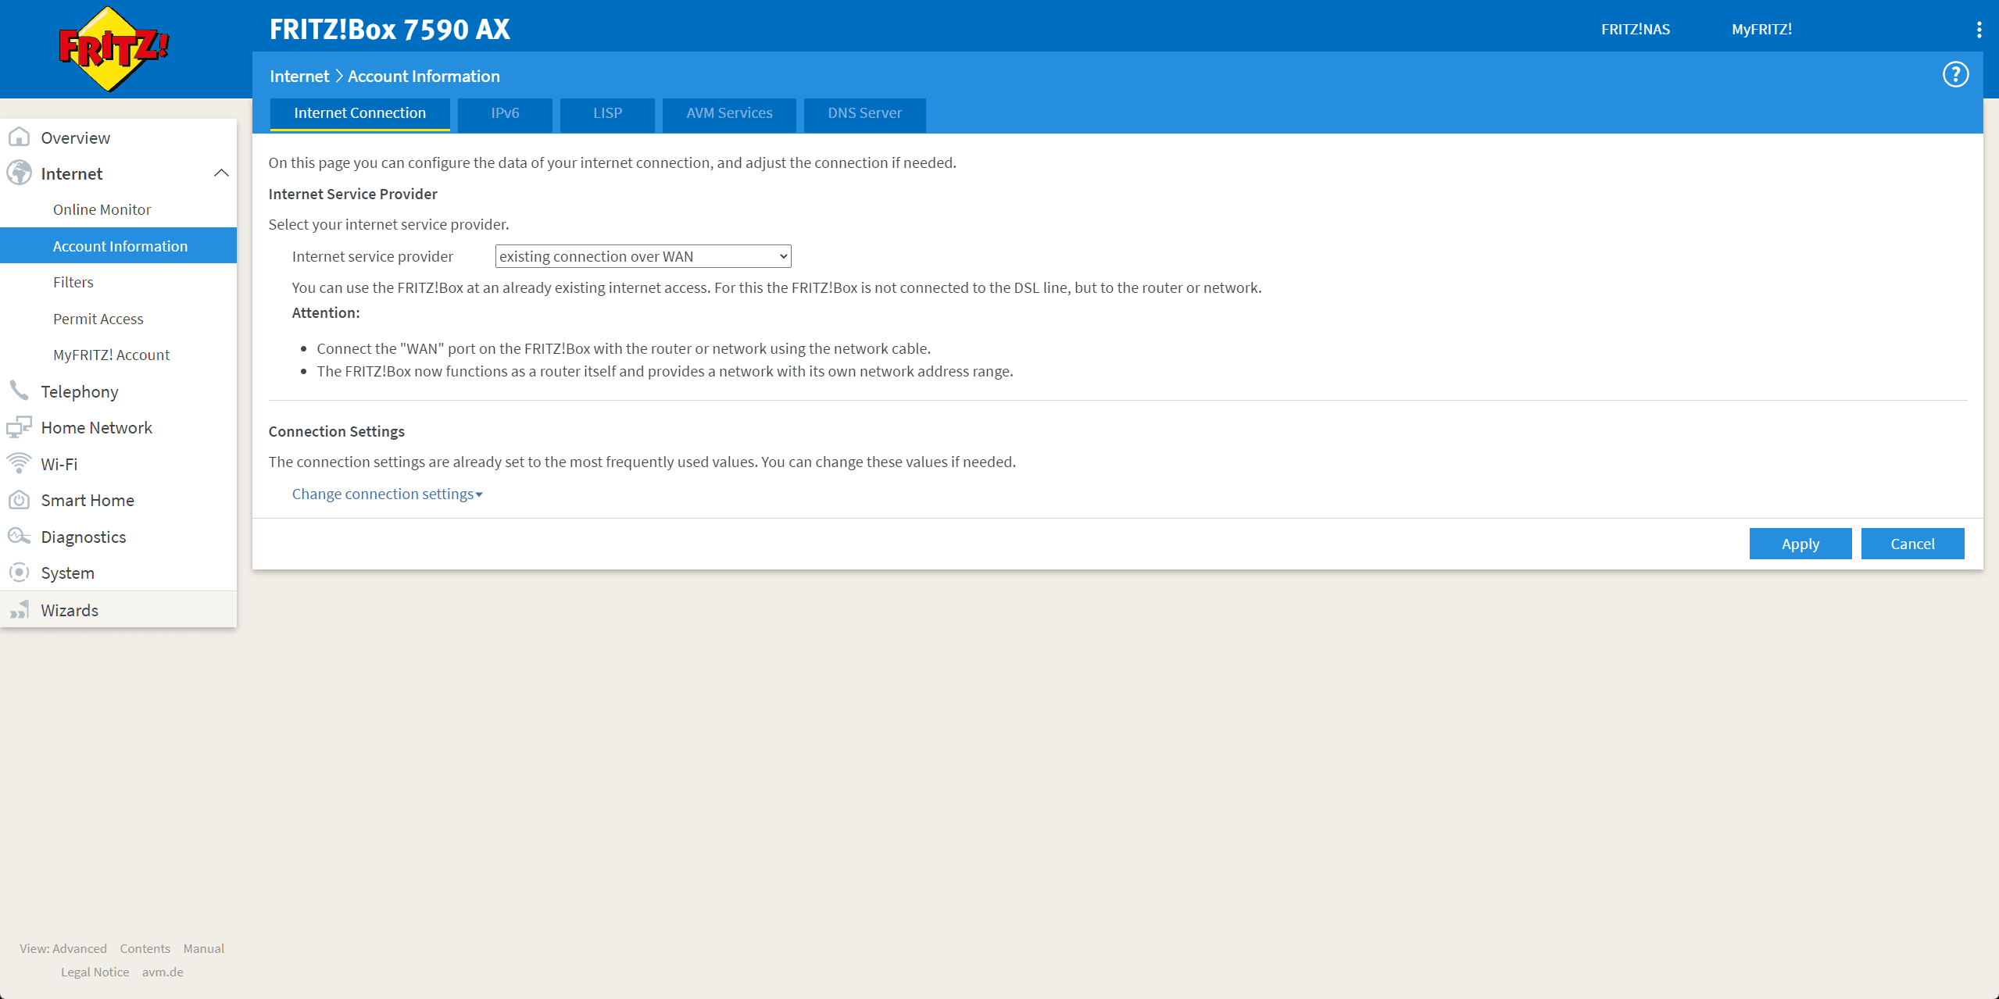Click the Wi-Fi signal icon
This screenshot has width=1999, height=999.
tap(19, 463)
